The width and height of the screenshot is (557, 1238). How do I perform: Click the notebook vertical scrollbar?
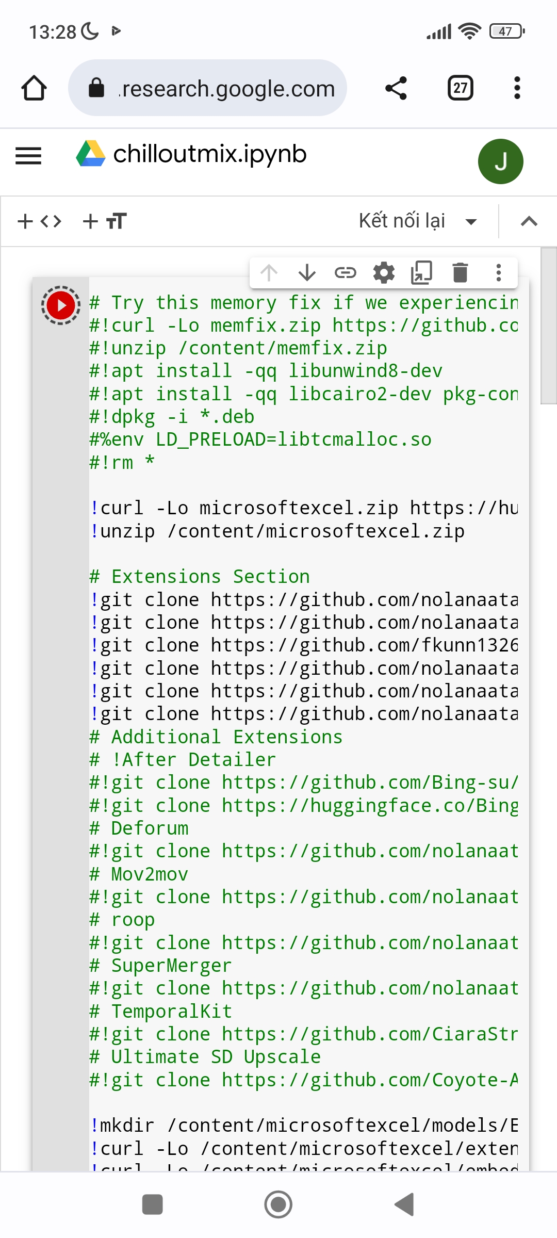(x=548, y=325)
